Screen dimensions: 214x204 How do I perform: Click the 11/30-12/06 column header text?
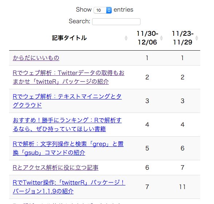point(147,38)
